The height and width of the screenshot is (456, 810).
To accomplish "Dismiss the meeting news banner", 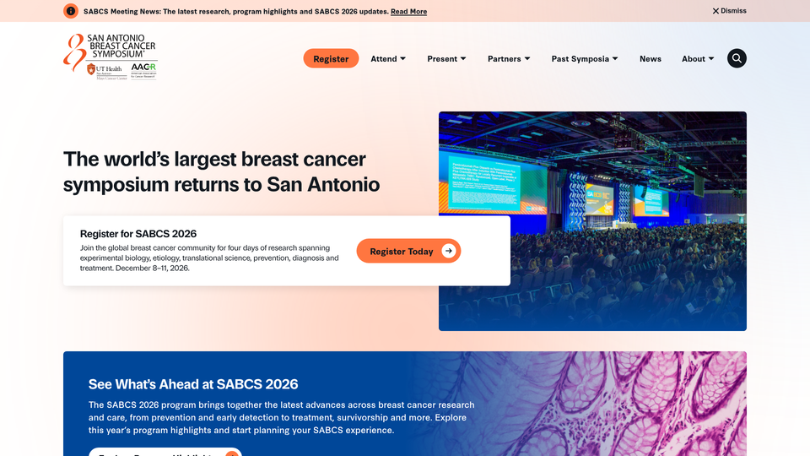I will (729, 11).
